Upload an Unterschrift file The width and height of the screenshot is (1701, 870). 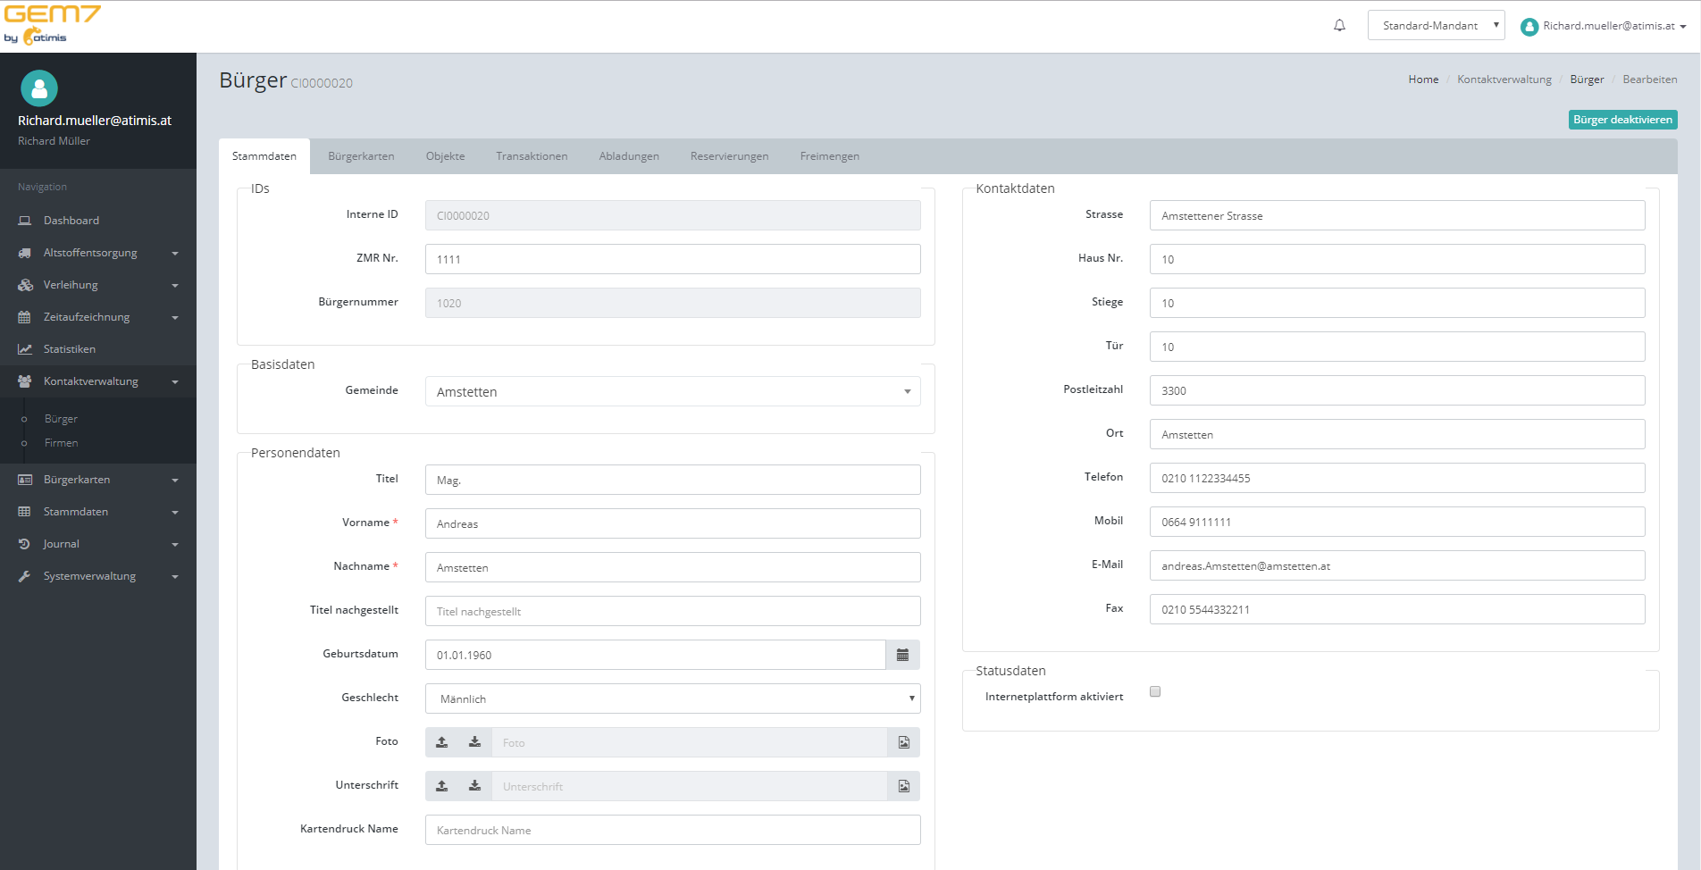click(x=442, y=786)
